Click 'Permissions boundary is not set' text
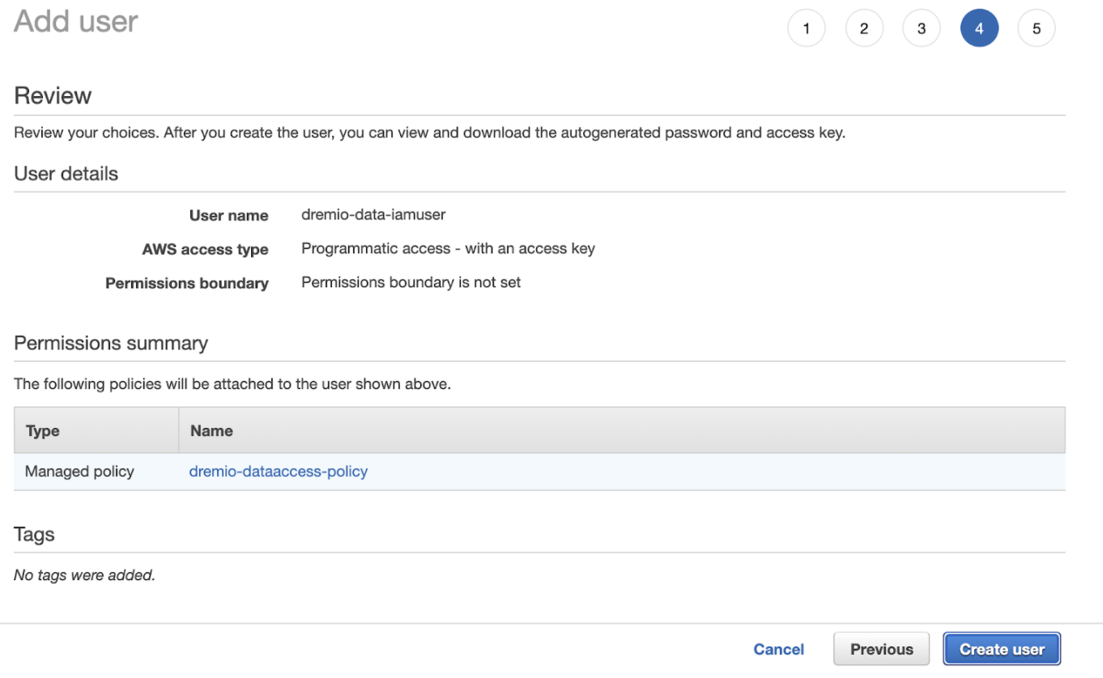Viewport: 1103px width, 678px height. [411, 282]
